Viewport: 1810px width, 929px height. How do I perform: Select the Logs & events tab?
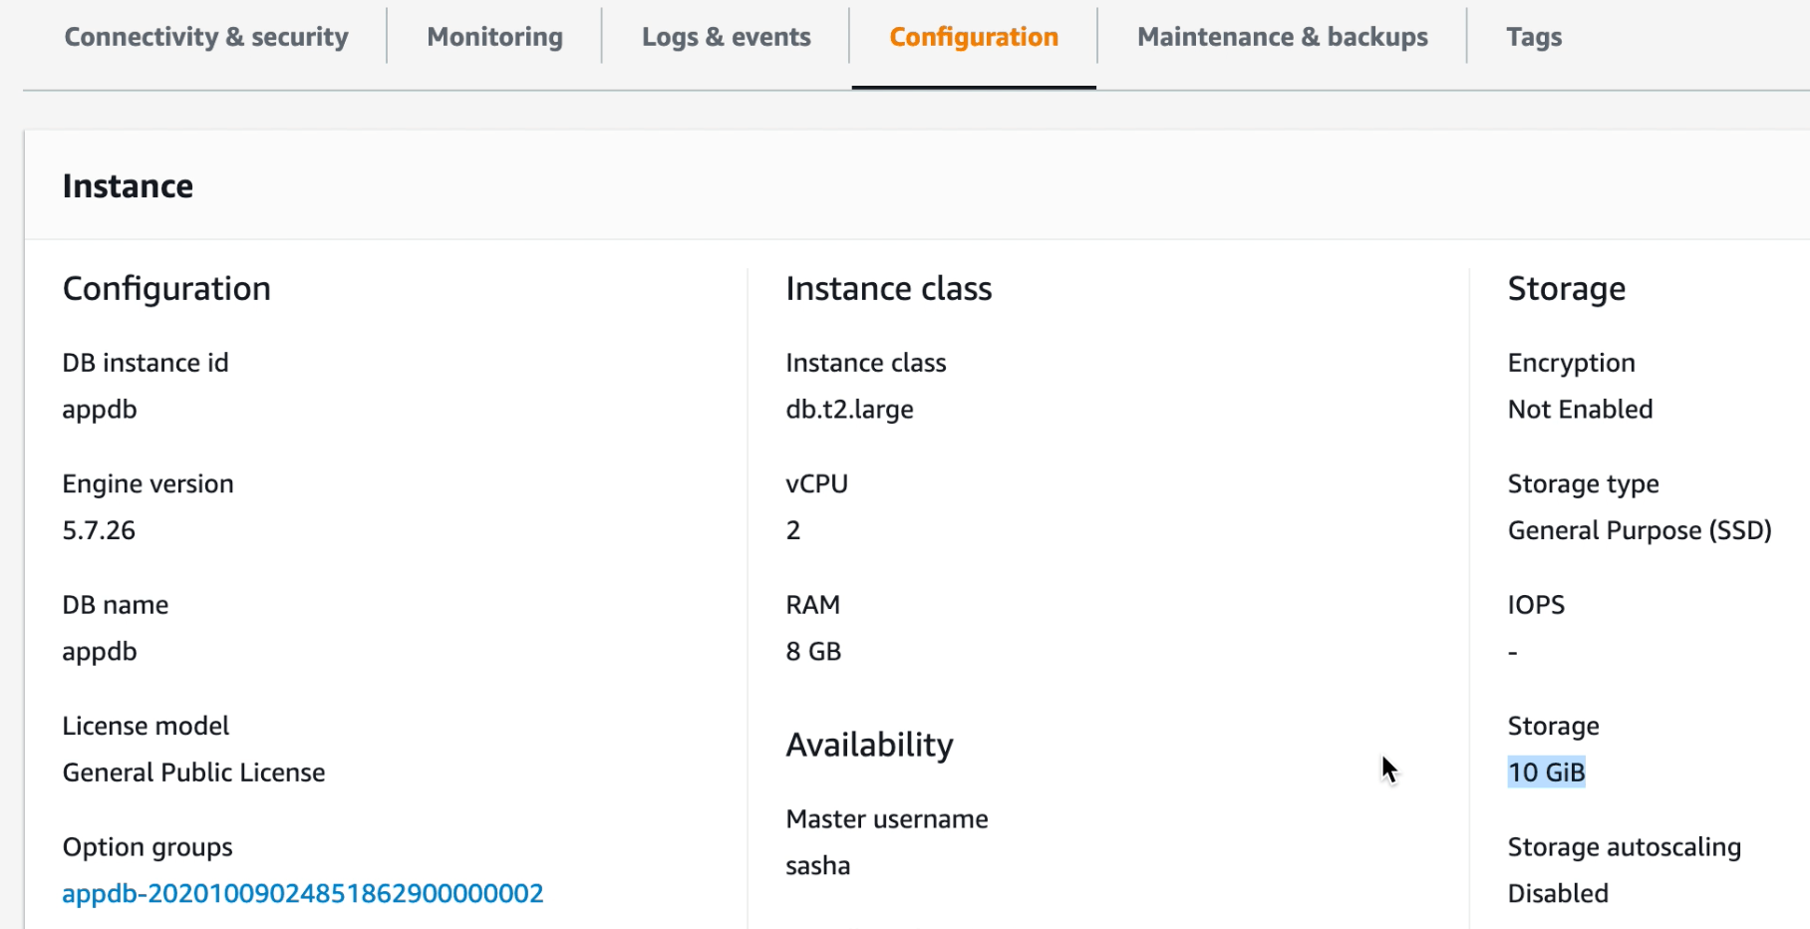pos(726,37)
